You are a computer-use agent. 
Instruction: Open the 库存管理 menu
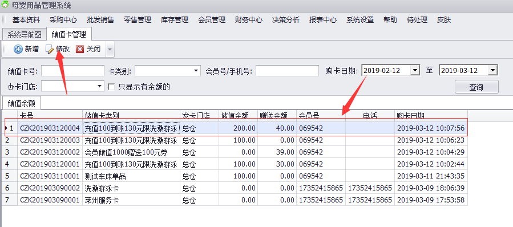175,20
